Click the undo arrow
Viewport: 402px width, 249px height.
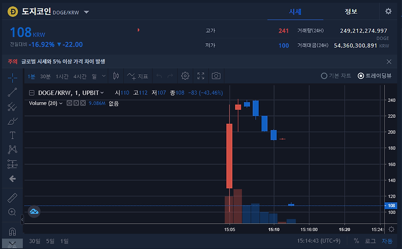pos(159,76)
